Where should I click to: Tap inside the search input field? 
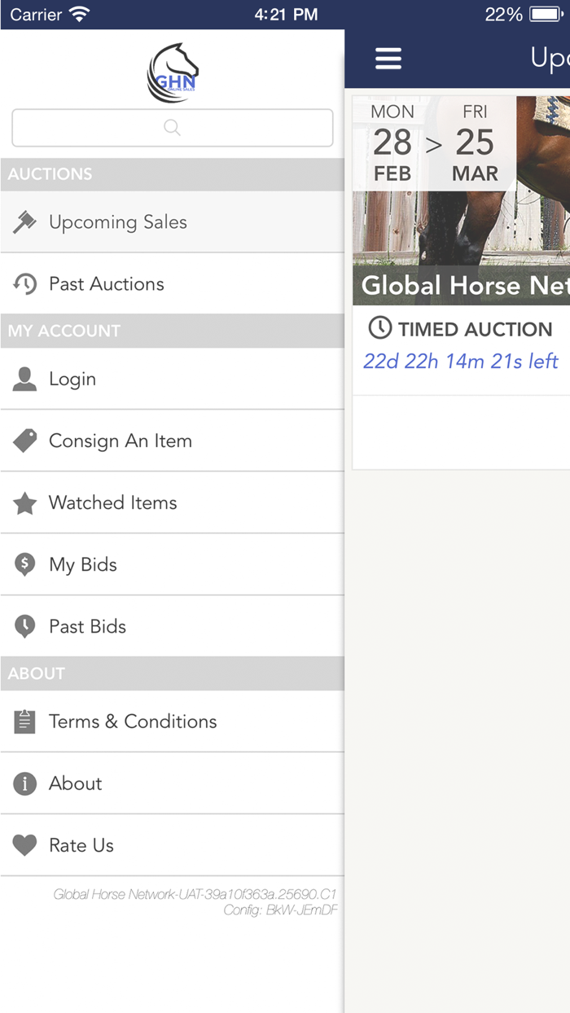(x=172, y=127)
